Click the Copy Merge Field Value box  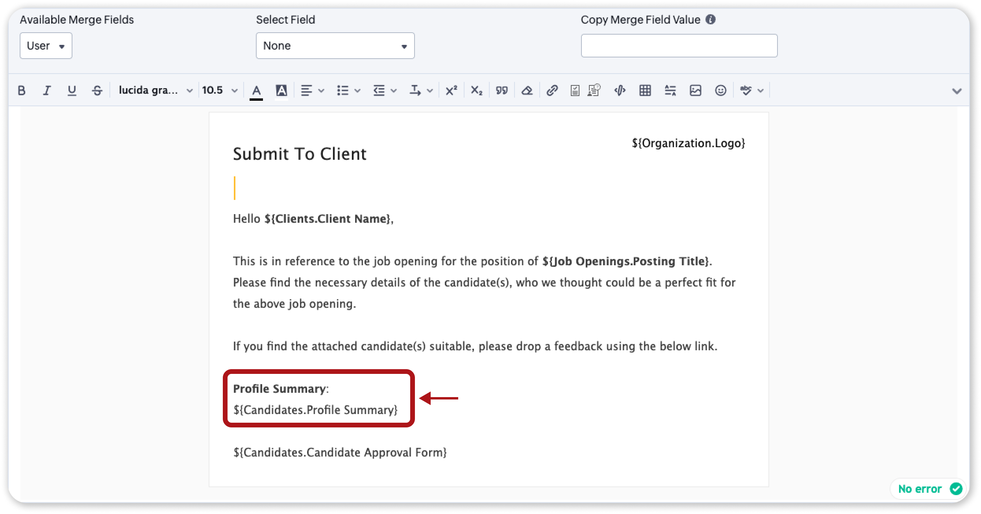[679, 46]
